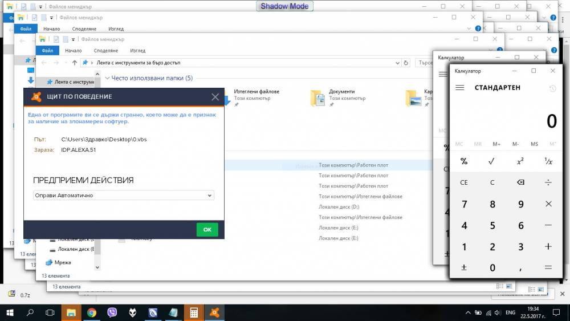Image resolution: width=570 pixels, height=321 pixels.
Task: Open 'Изглед' tab in second file manager window
Action: coord(116,29)
